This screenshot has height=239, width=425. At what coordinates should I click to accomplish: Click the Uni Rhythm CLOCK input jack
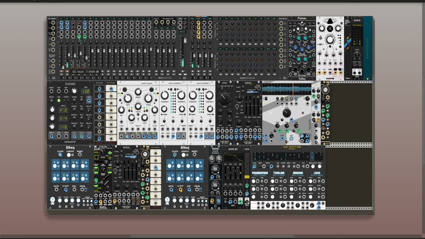(254, 166)
